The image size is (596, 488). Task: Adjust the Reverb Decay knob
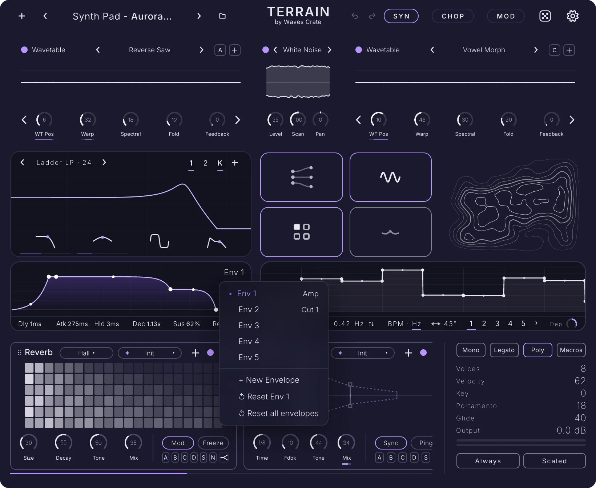point(64,443)
